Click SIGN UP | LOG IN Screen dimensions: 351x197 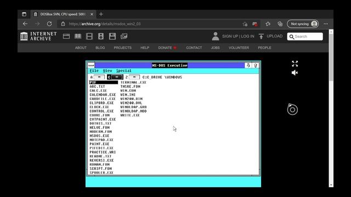[x=238, y=36]
